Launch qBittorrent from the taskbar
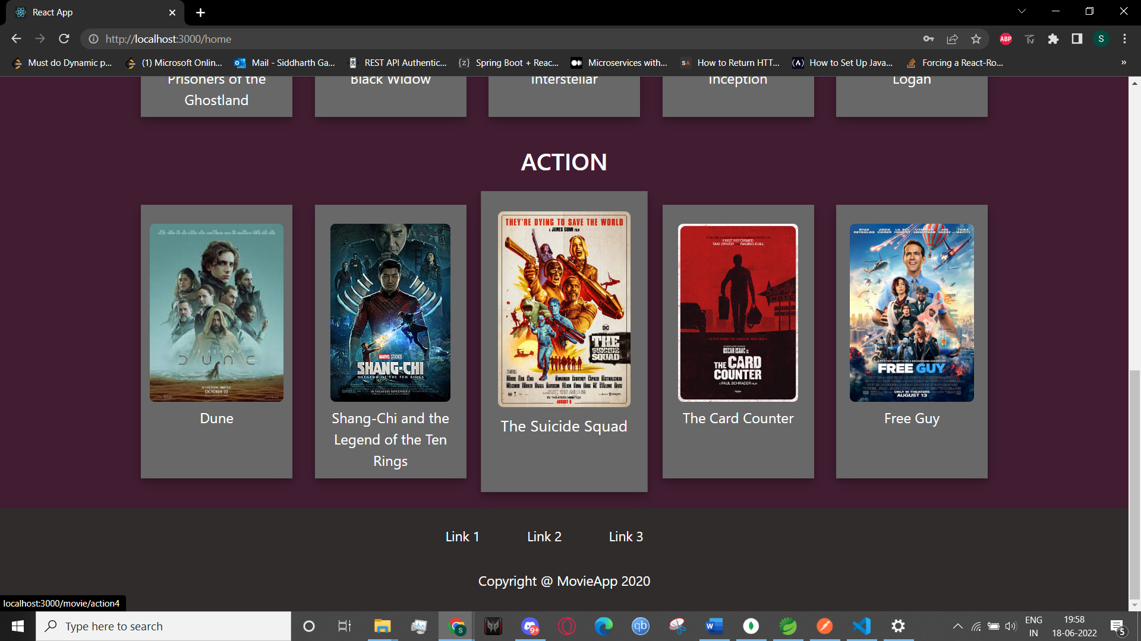Viewport: 1141px width, 641px height. pos(641,626)
